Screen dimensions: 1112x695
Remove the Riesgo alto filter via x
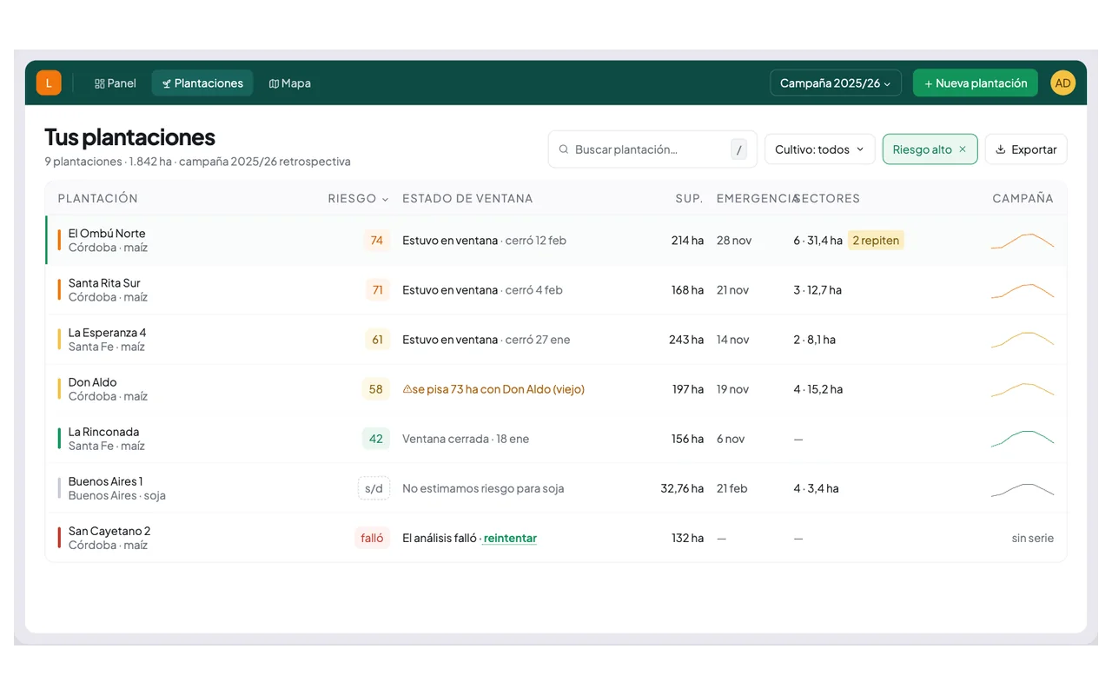(x=963, y=149)
